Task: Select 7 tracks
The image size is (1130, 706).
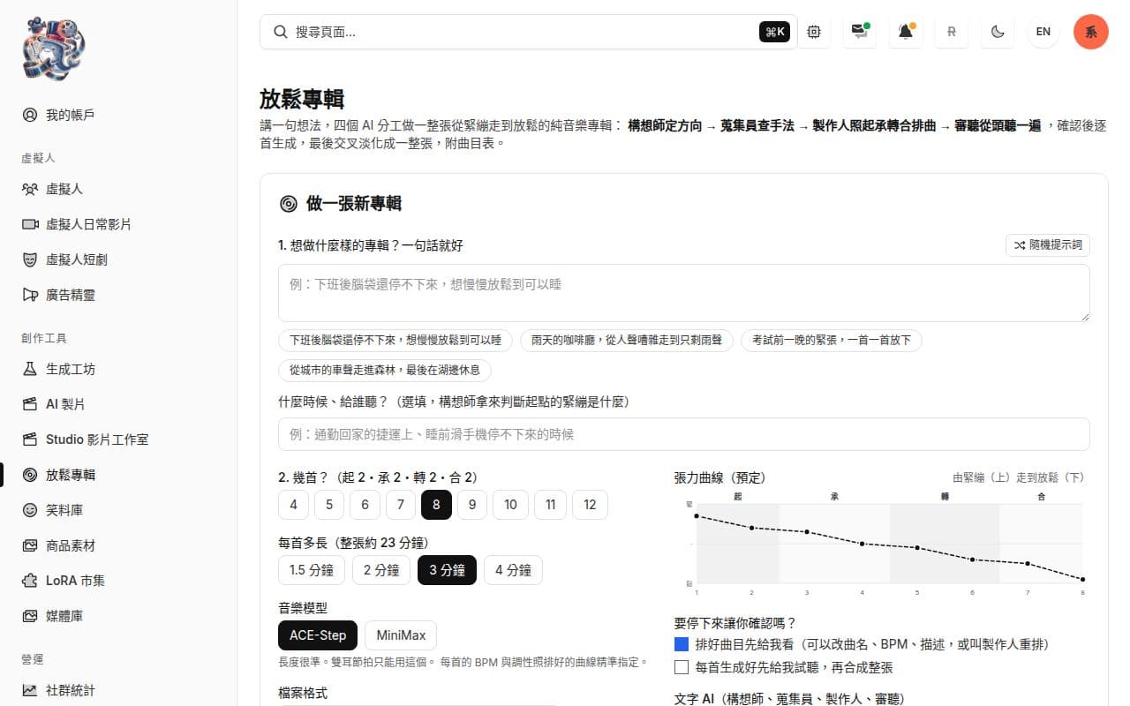Action: pyautogui.click(x=401, y=505)
